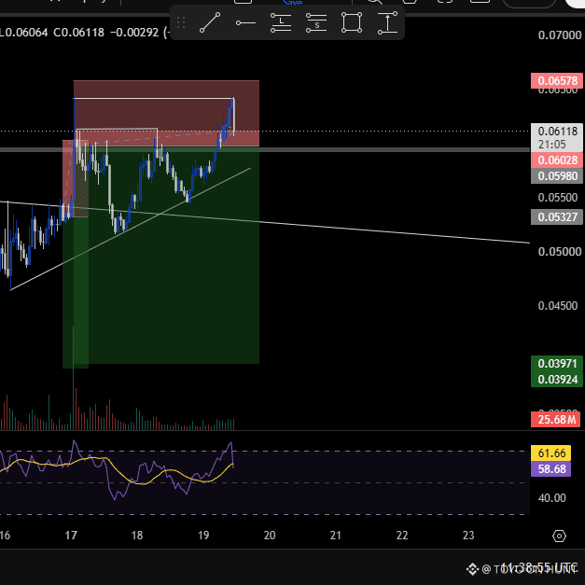Pick the Short Position tool
Viewport: 585px width, 585px height.
pos(316,22)
